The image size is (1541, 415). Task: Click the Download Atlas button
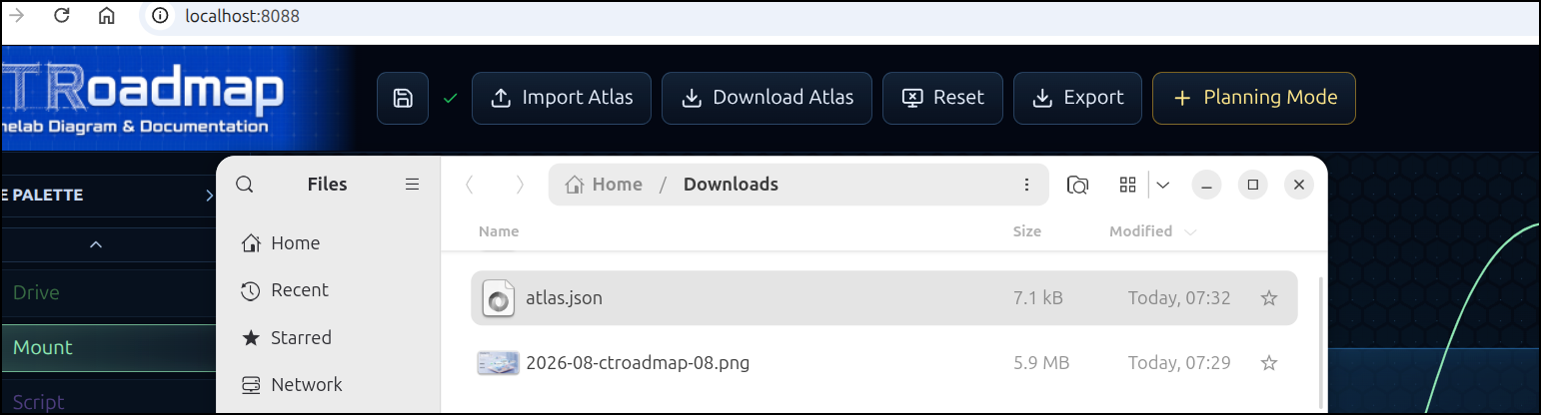point(767,98)
